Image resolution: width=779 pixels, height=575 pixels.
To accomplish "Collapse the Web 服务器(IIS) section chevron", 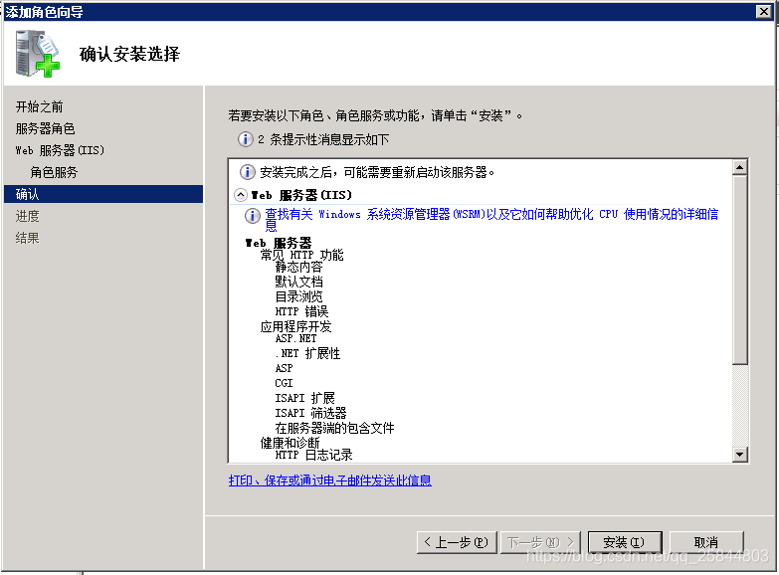I will point(241,195).
